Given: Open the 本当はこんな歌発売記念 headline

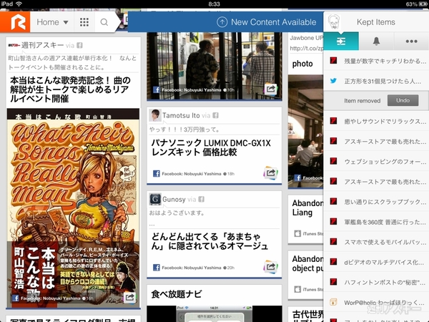Looking at the screenshot, I should 71,89.
